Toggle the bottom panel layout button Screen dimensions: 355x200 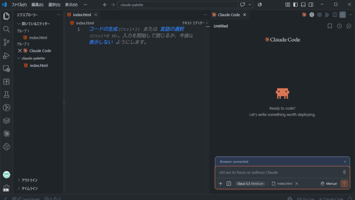tap(303, 5)
